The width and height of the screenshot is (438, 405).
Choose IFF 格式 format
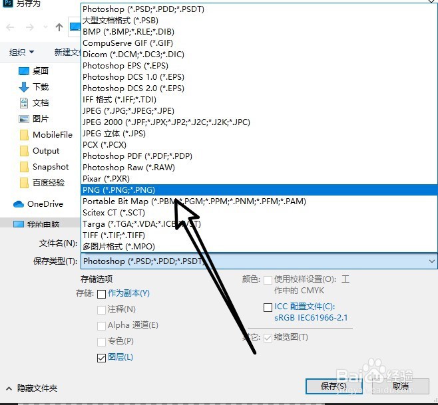pos(259,99)
